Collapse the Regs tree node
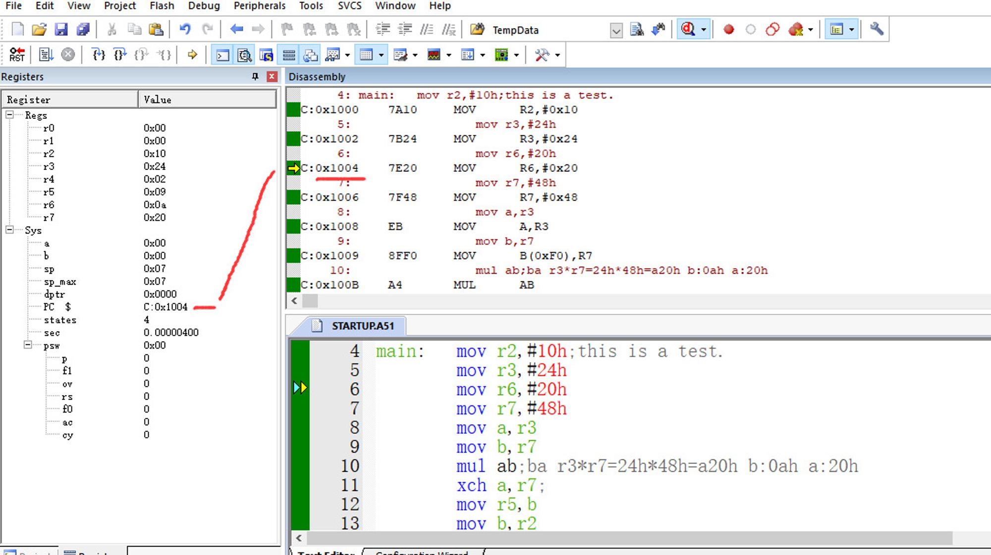991x555 pixels. pyautogui.click(x=9, y=115)
